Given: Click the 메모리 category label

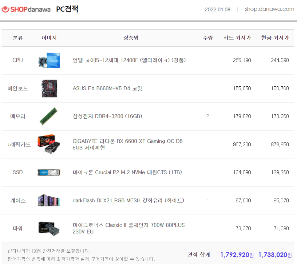Looking at the screenshot, I should point(18,116).
